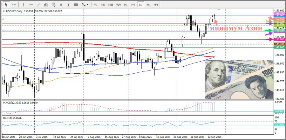Image resolution: width=286 pixels, height=140 pixels.
Task: Switch chart to M15 timeframe
Action: click(x=111, y=5)
